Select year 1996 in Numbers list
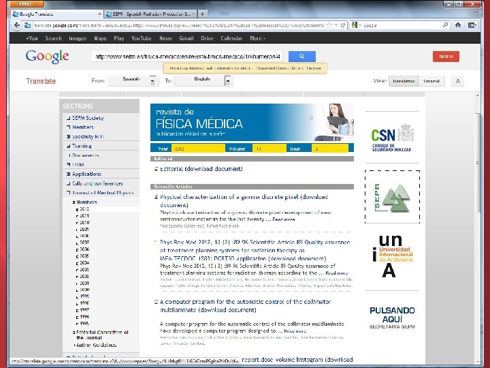The width and height of the screenshot is (490, 368). click(x=84, y=317)
